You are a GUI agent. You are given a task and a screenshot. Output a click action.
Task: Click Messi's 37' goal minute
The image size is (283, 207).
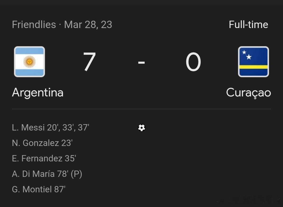click(x=84, y=128)
